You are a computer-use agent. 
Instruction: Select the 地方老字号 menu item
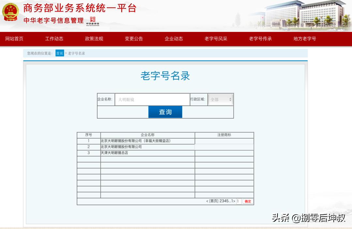point(304,39)
